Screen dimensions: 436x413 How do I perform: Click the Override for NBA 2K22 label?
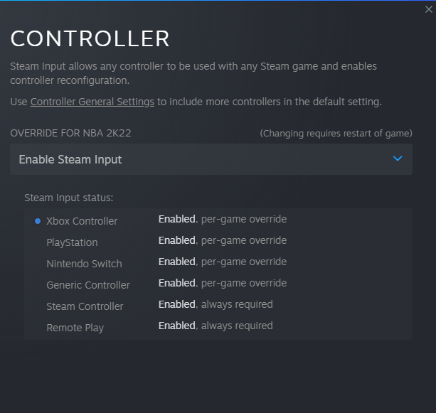[x=70, y=133]
